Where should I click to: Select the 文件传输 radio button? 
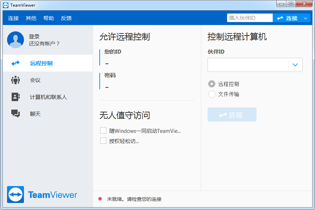pos(212,94)
